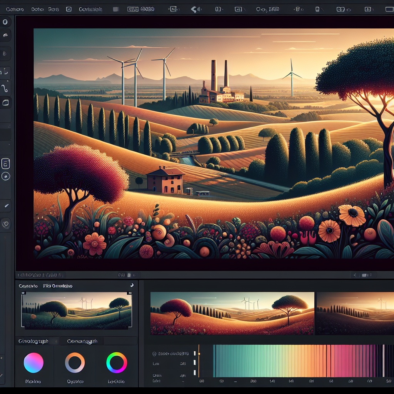Select the orange ring color wheel
394x394 pixels.
click(75, 362)
